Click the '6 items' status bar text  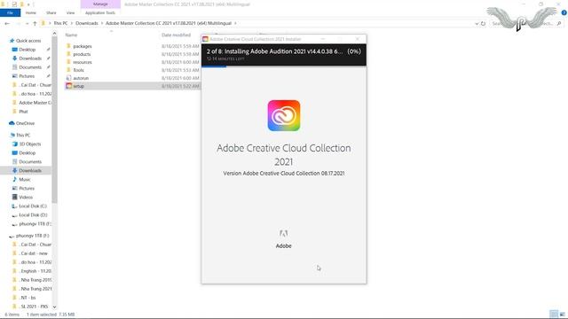12,315
